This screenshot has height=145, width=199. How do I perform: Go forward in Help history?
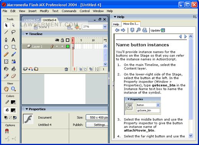pos(123,30)
